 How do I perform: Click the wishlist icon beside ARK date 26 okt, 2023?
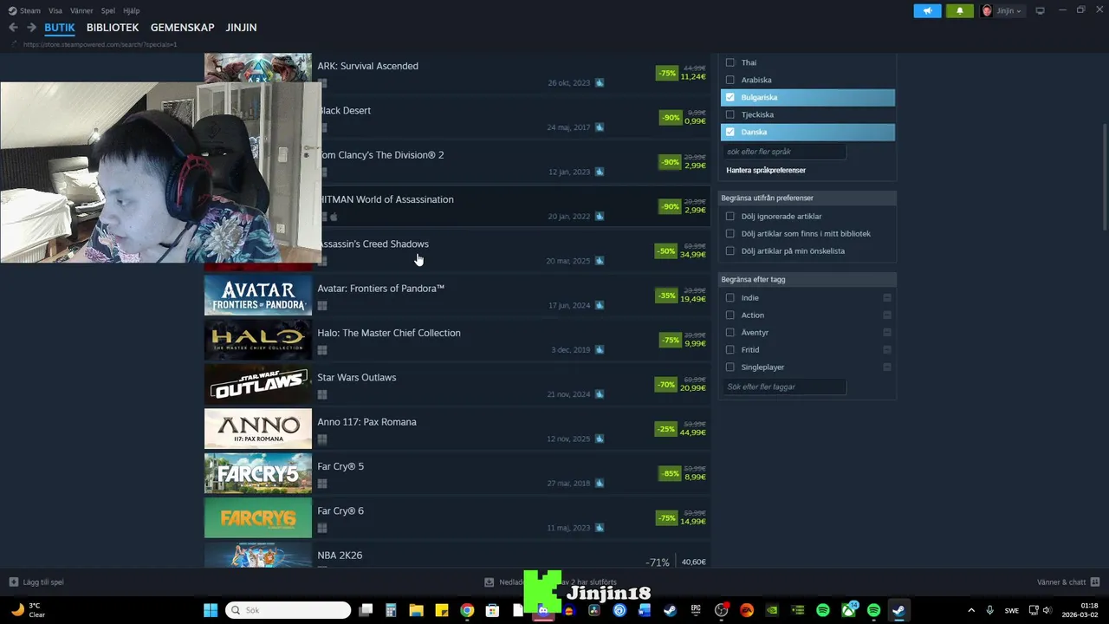600,83
